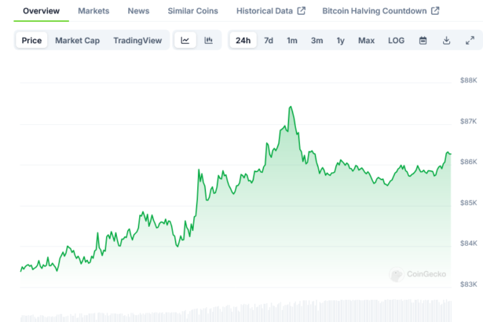The height and width of the screenshot is (322, 483).
Task: Select the 7d time range
Action: pyautogui.click(x=269, y=40)
